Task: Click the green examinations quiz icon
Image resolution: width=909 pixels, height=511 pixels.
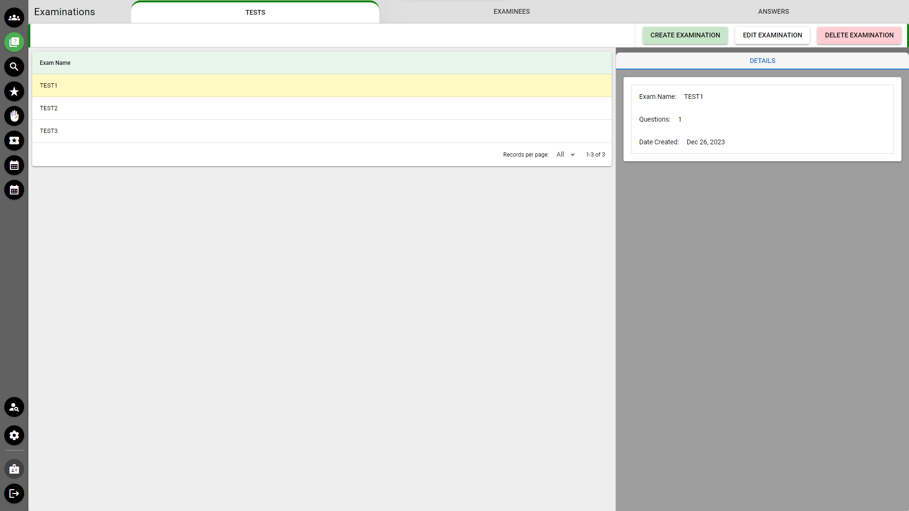Action: pyautogui.click(x=14, y=42)
